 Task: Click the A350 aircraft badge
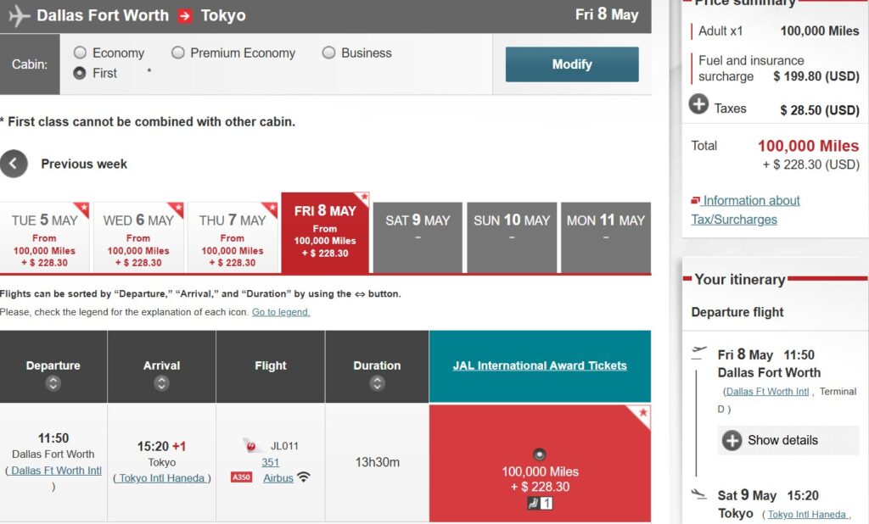241,477
